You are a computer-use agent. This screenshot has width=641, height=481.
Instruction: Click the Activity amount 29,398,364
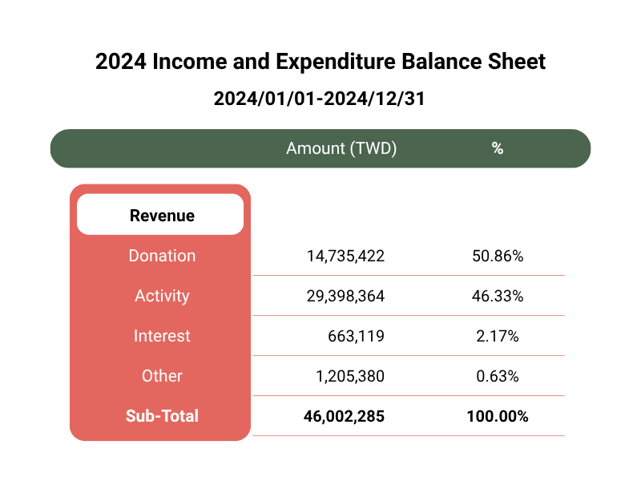[345, 296]
